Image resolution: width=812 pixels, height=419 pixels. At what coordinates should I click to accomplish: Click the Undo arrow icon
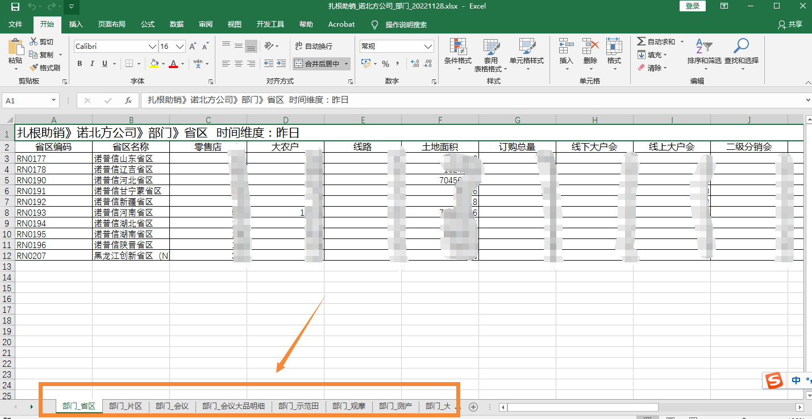click(x=31, y=7)
